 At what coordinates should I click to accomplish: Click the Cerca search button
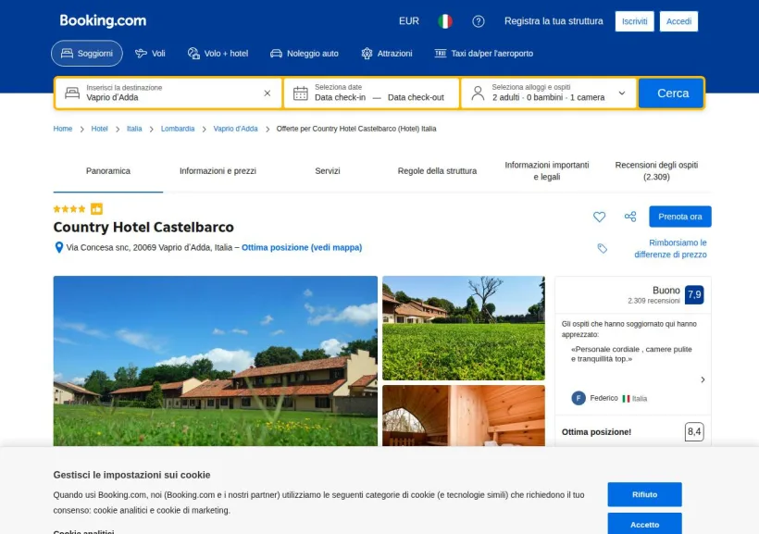671,93
